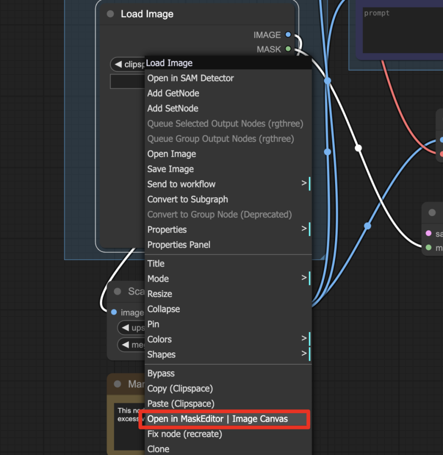Viewport: 443px width, 455px height.
Task: Choose Convert to Subgraph
Action: click(187, 199)
